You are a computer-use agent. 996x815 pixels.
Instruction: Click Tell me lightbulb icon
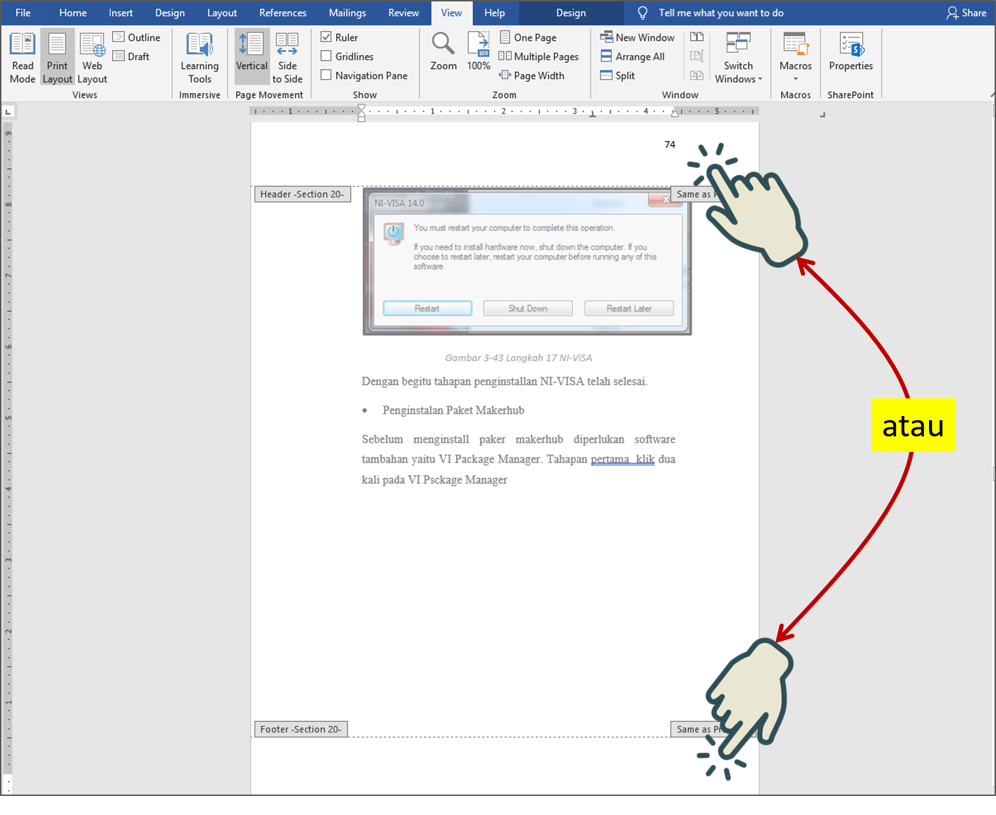pos(642,13)
